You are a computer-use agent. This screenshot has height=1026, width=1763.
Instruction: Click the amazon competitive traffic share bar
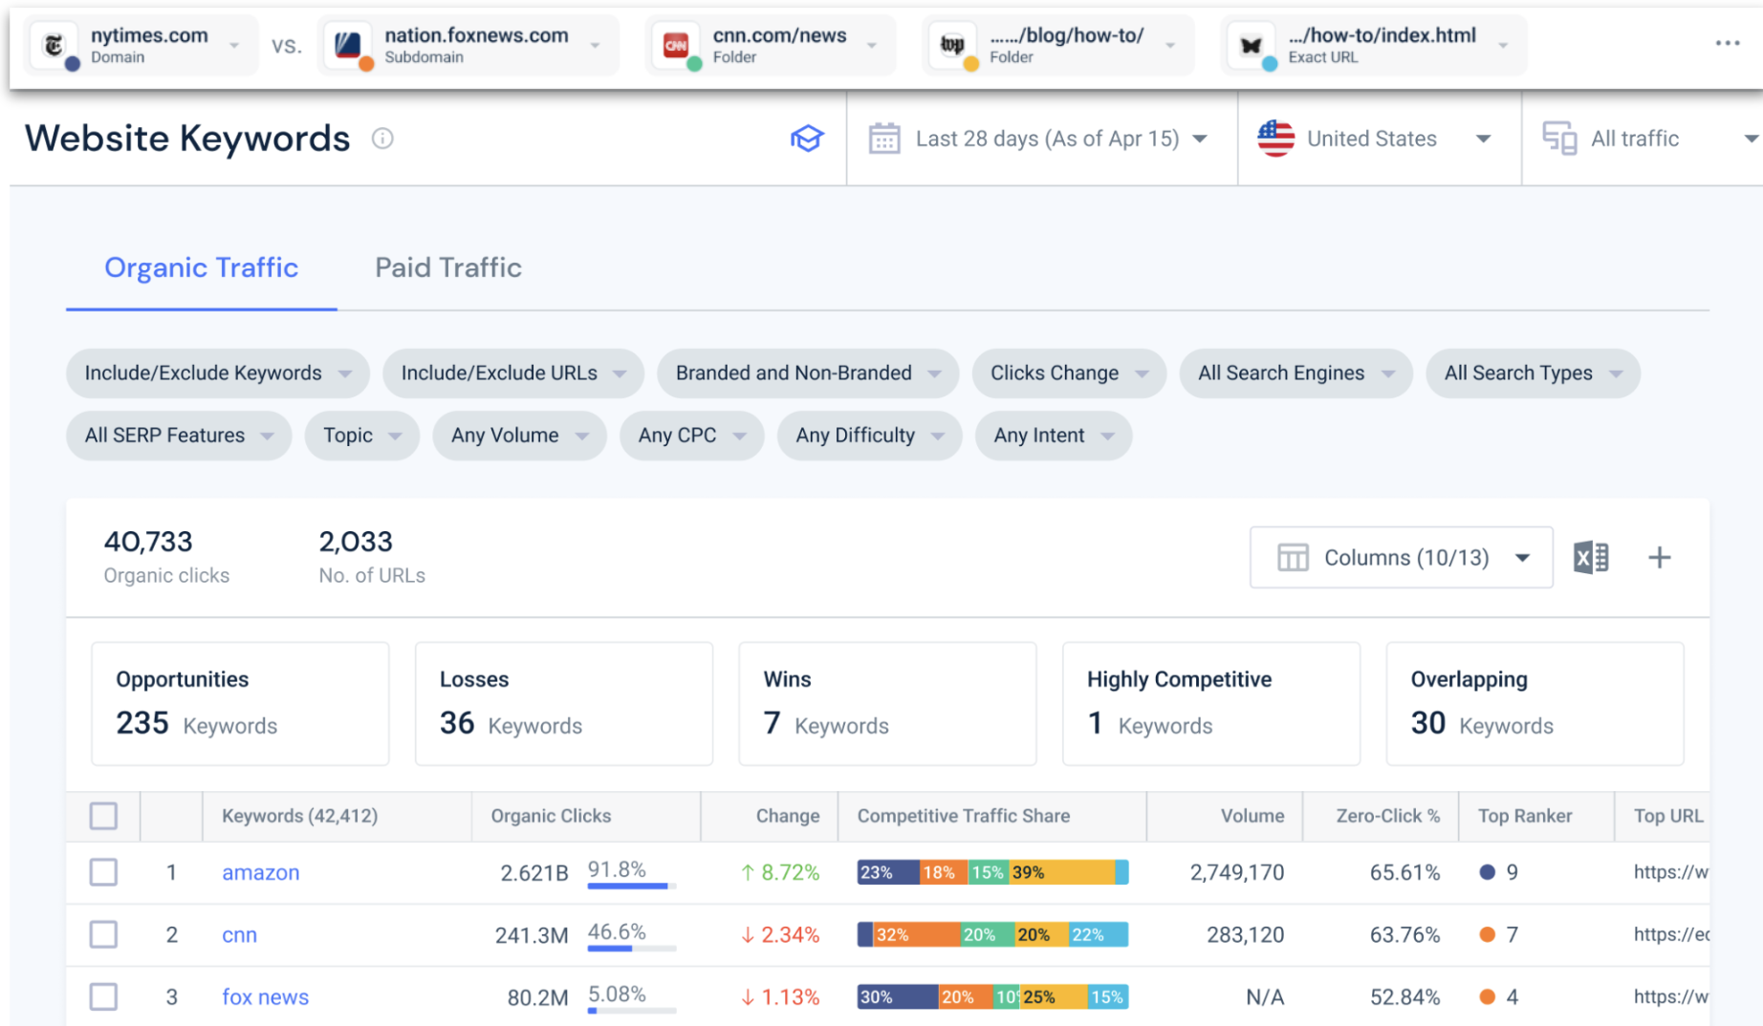(x=992, y=872)
